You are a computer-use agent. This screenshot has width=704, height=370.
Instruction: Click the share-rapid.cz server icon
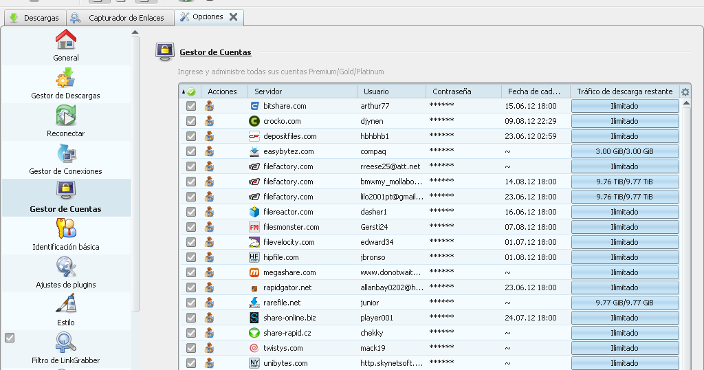coord(254,333)
